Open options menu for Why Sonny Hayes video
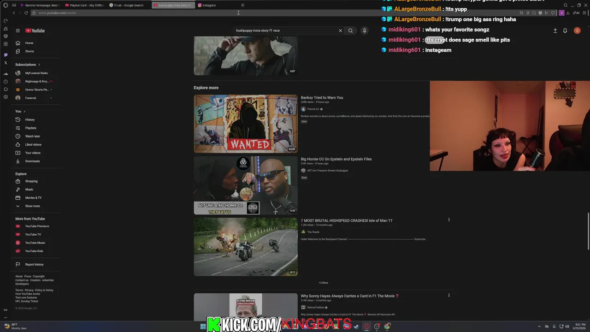 [x=448, y=296]
